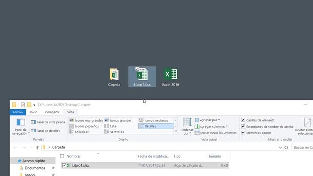
Task: Refresh the Carpeta folder view
Action: (286, 147)
